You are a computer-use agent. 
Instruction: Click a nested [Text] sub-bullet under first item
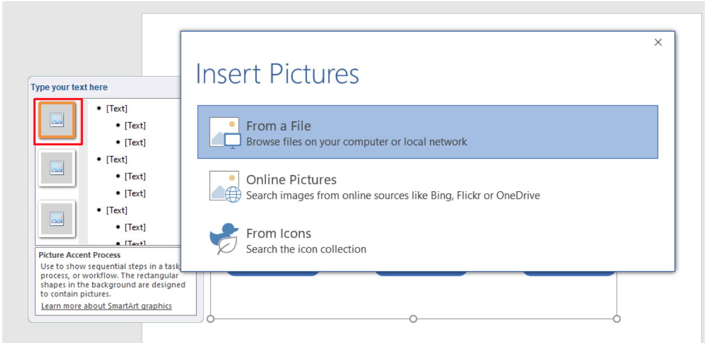(135, 125)
